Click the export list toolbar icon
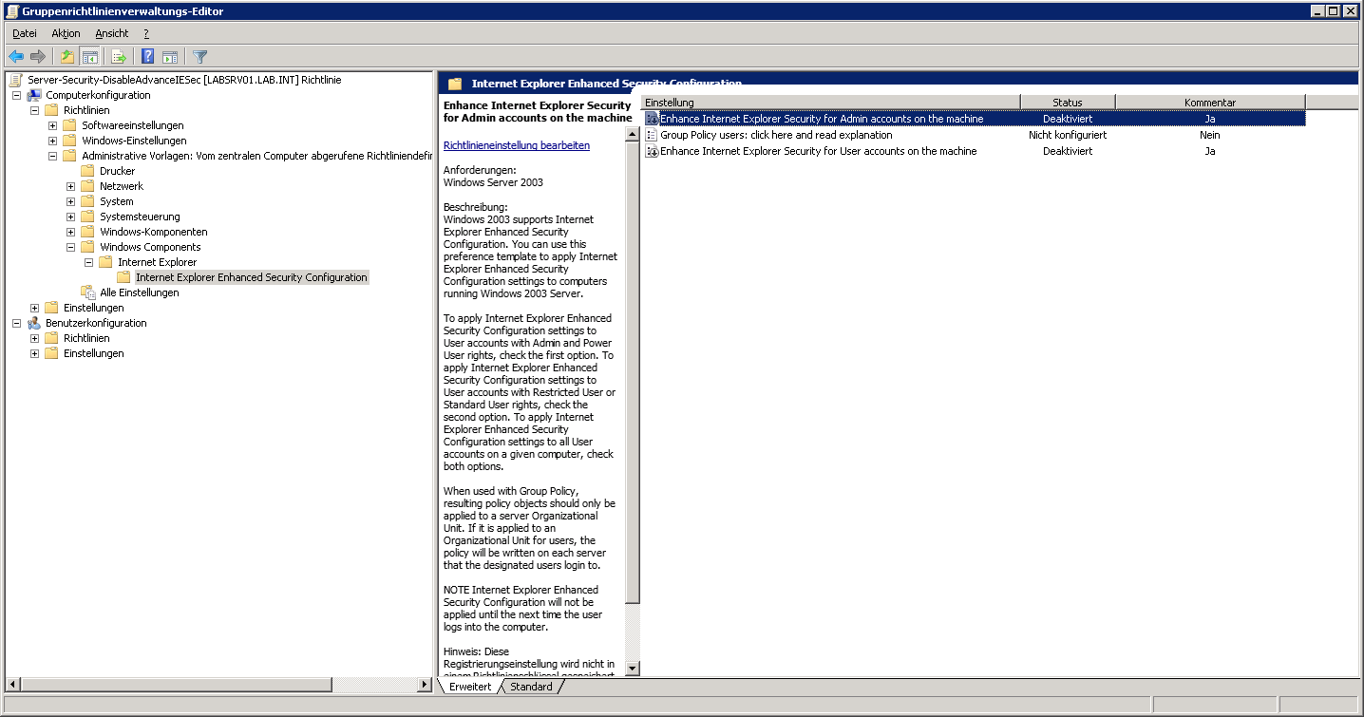 point(119,57)
